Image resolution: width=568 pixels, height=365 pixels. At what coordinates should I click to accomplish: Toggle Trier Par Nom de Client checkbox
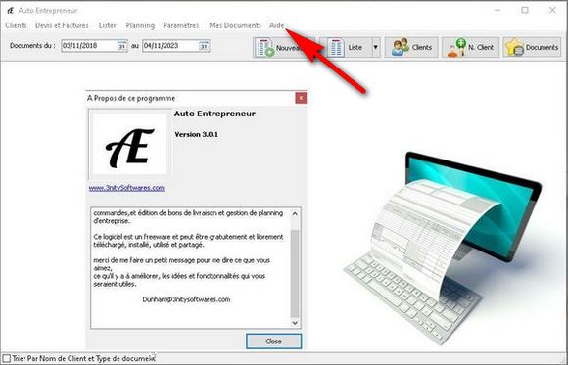coord(7,358)
